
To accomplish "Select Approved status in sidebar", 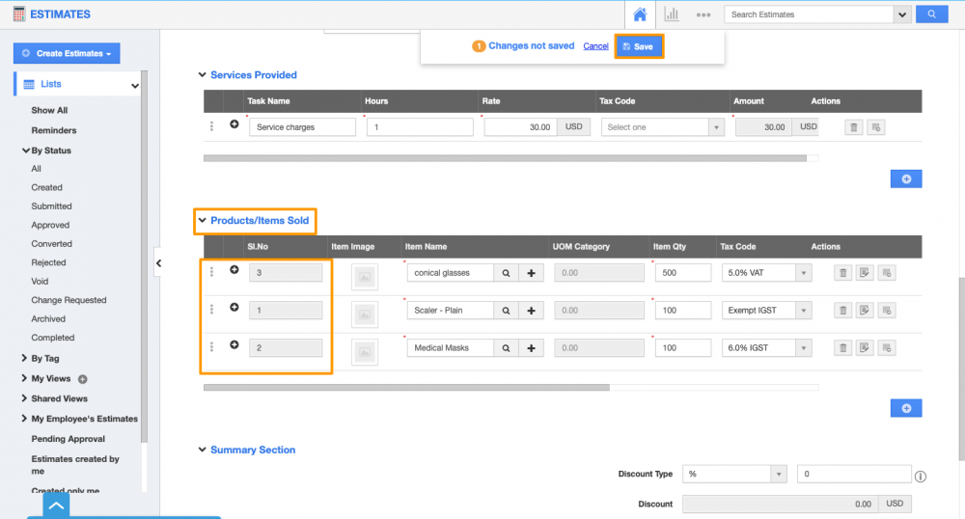I will coord(50,225).
